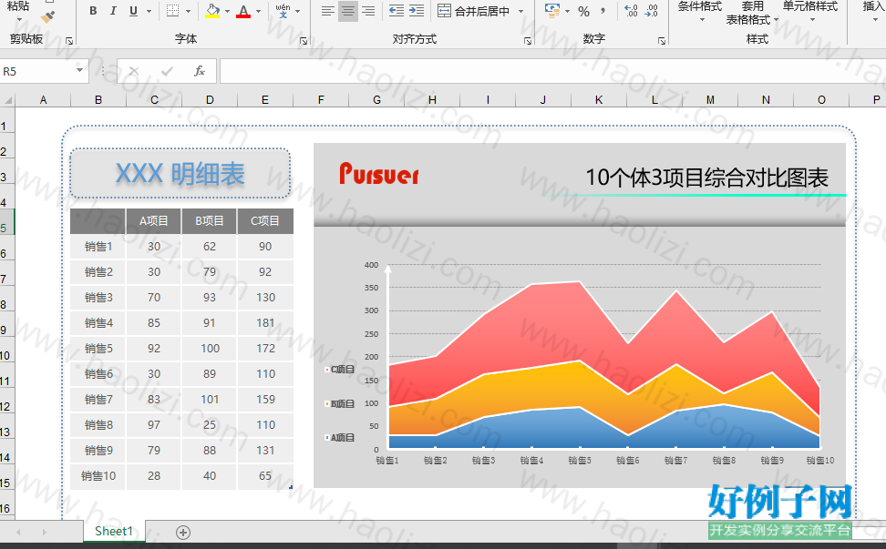Viewport: 886px width, 549px height.
Task: Click the wén phonetic guide icon
Action: pyautogui.click(x=283, y=11)
